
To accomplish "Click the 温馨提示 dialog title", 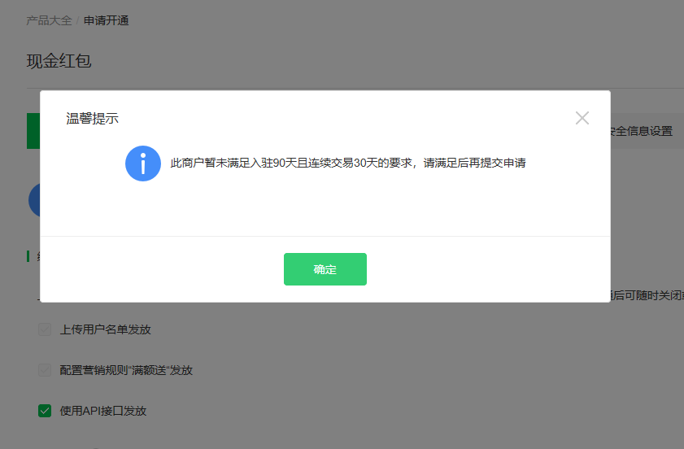I will (92, 118).
